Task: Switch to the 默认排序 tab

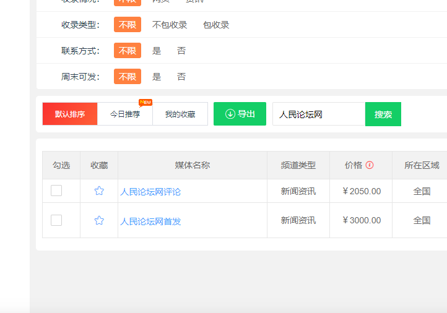Action: click(x=70, y=114)
